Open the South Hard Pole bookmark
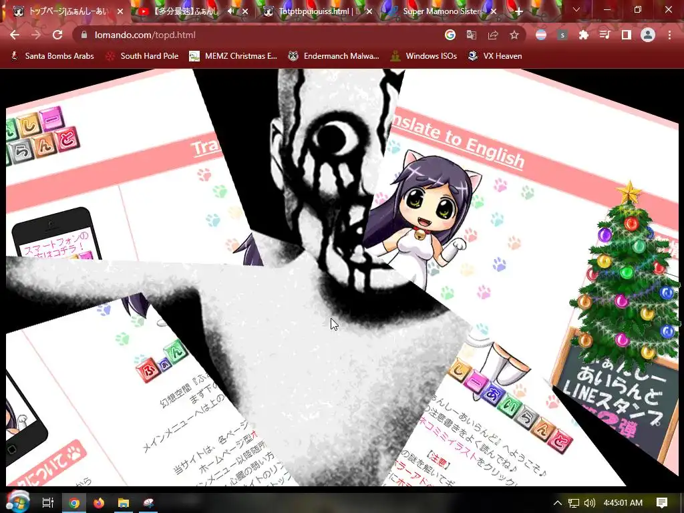This screenshot has width=684, height=513. coord(142,56)
